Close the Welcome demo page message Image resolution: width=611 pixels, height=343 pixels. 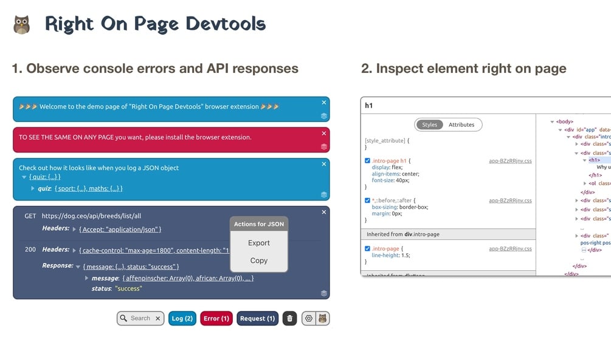[x=324, y=103]
